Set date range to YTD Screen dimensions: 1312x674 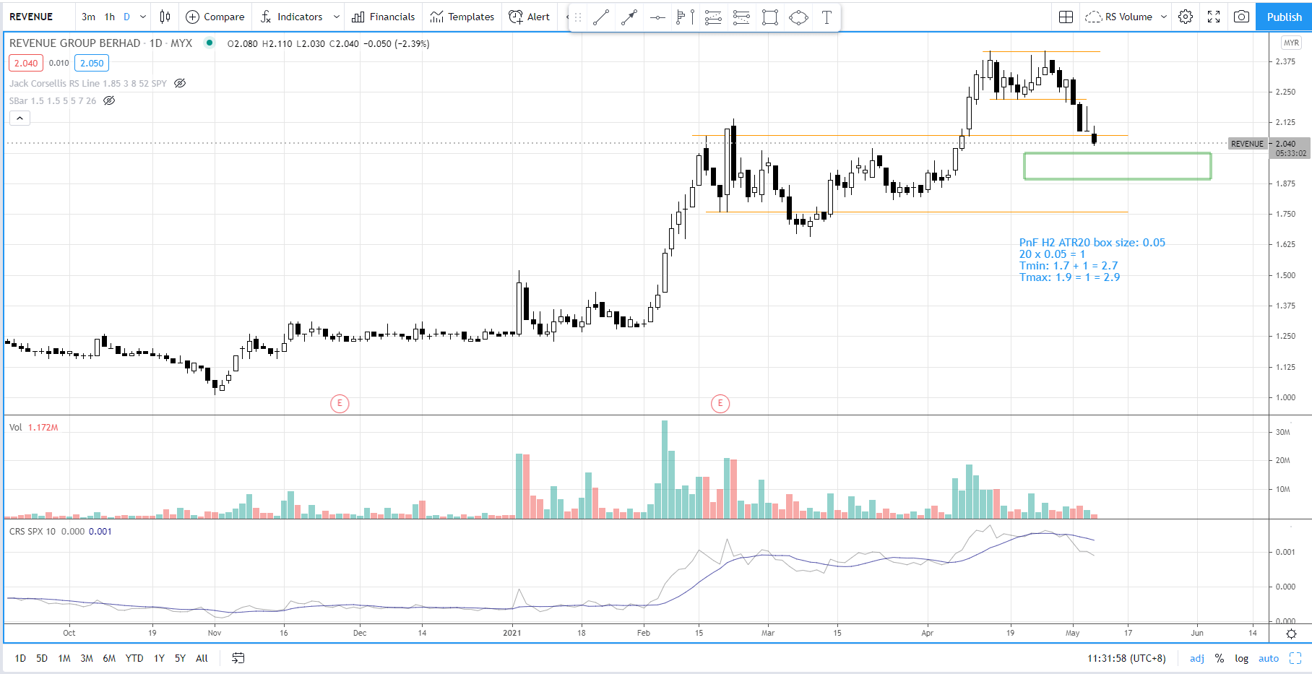click(134, 658)
